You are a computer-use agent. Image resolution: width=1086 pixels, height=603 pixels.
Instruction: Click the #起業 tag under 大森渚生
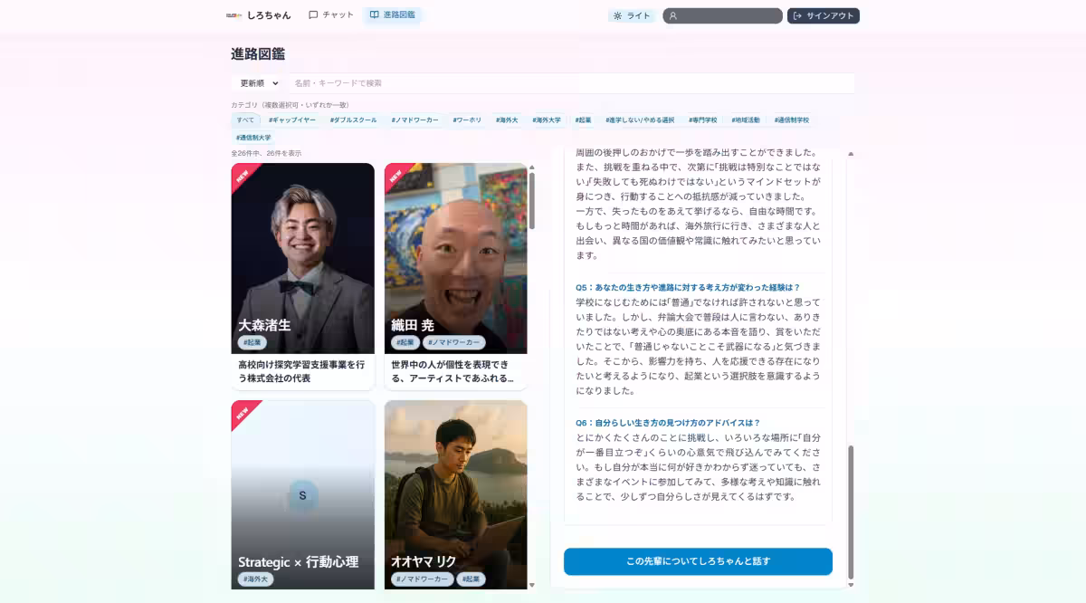point(252,341)
